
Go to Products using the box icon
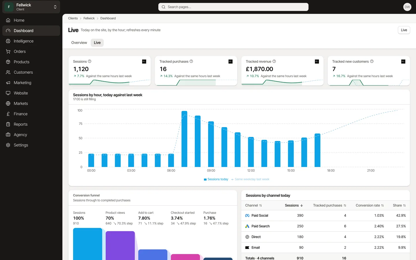click(8, 62)
